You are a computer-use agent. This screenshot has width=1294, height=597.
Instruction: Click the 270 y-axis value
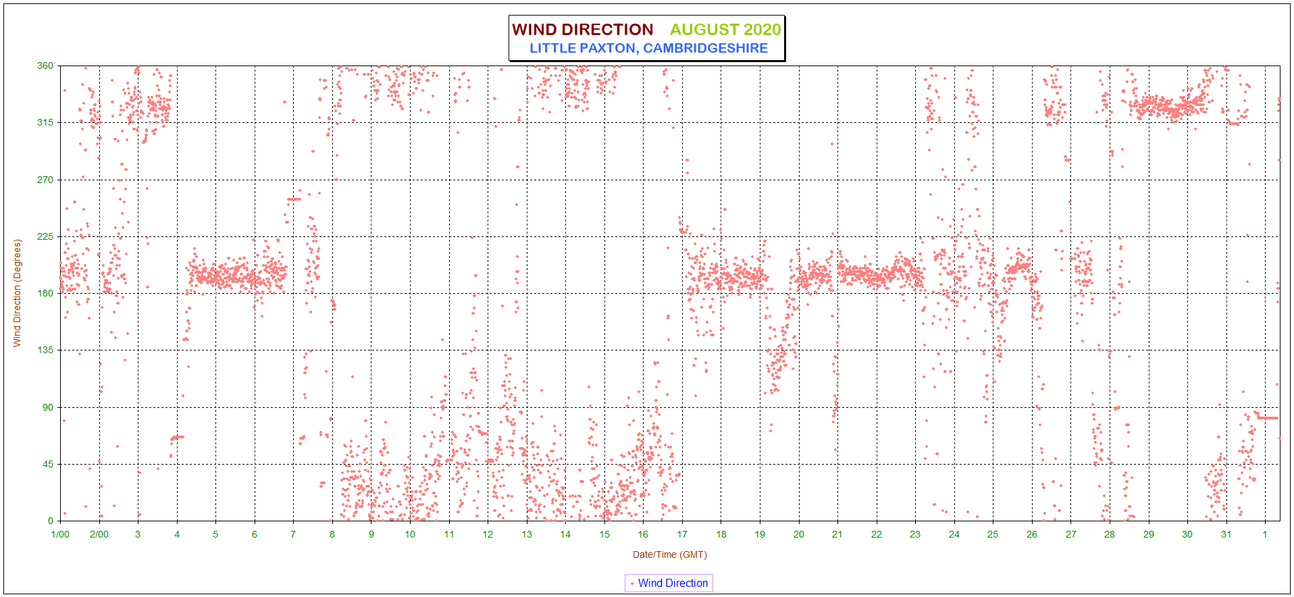(x=45, y=180)
